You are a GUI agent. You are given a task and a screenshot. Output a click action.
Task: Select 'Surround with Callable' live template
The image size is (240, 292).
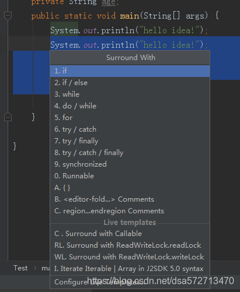(130, 234)
